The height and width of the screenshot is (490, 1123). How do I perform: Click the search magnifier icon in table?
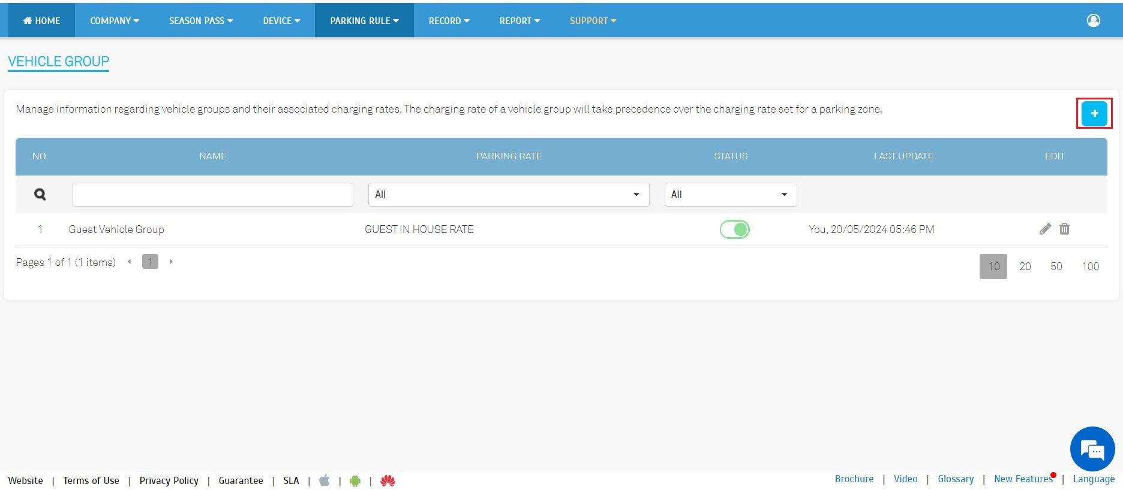[40, 194]
